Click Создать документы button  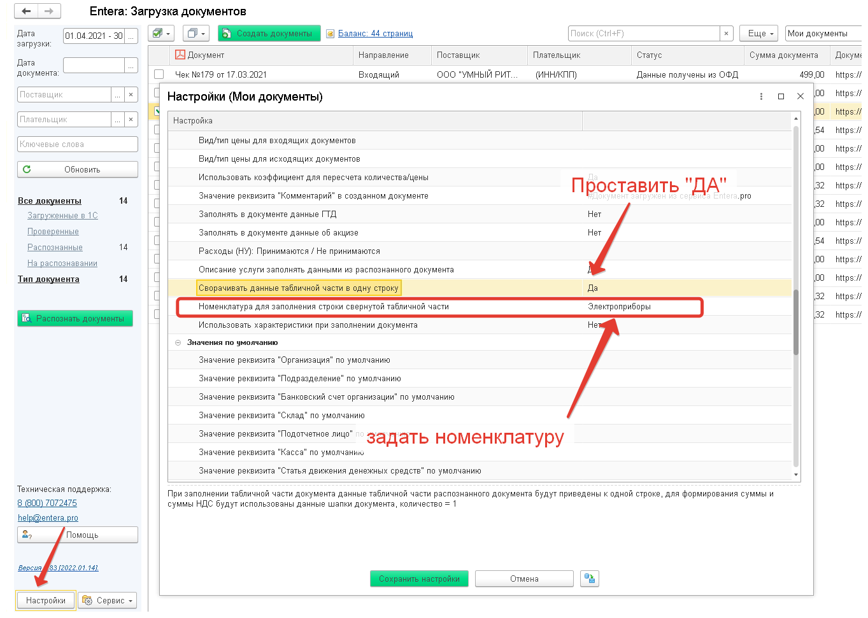click(268, 33)
